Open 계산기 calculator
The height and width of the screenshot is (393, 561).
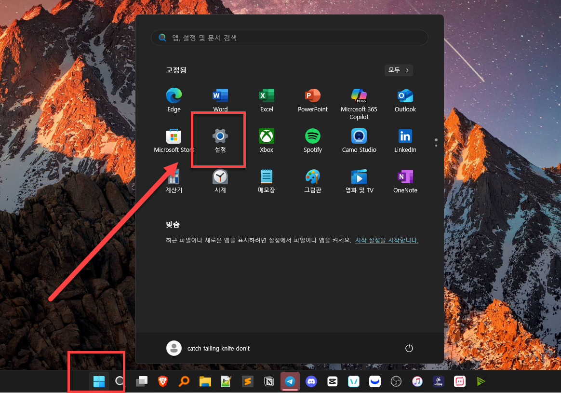pyautogui.click(x=174, y=181)
